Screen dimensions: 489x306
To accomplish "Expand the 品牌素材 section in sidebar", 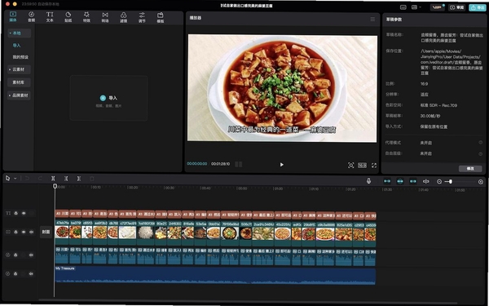I will [19, 95].
